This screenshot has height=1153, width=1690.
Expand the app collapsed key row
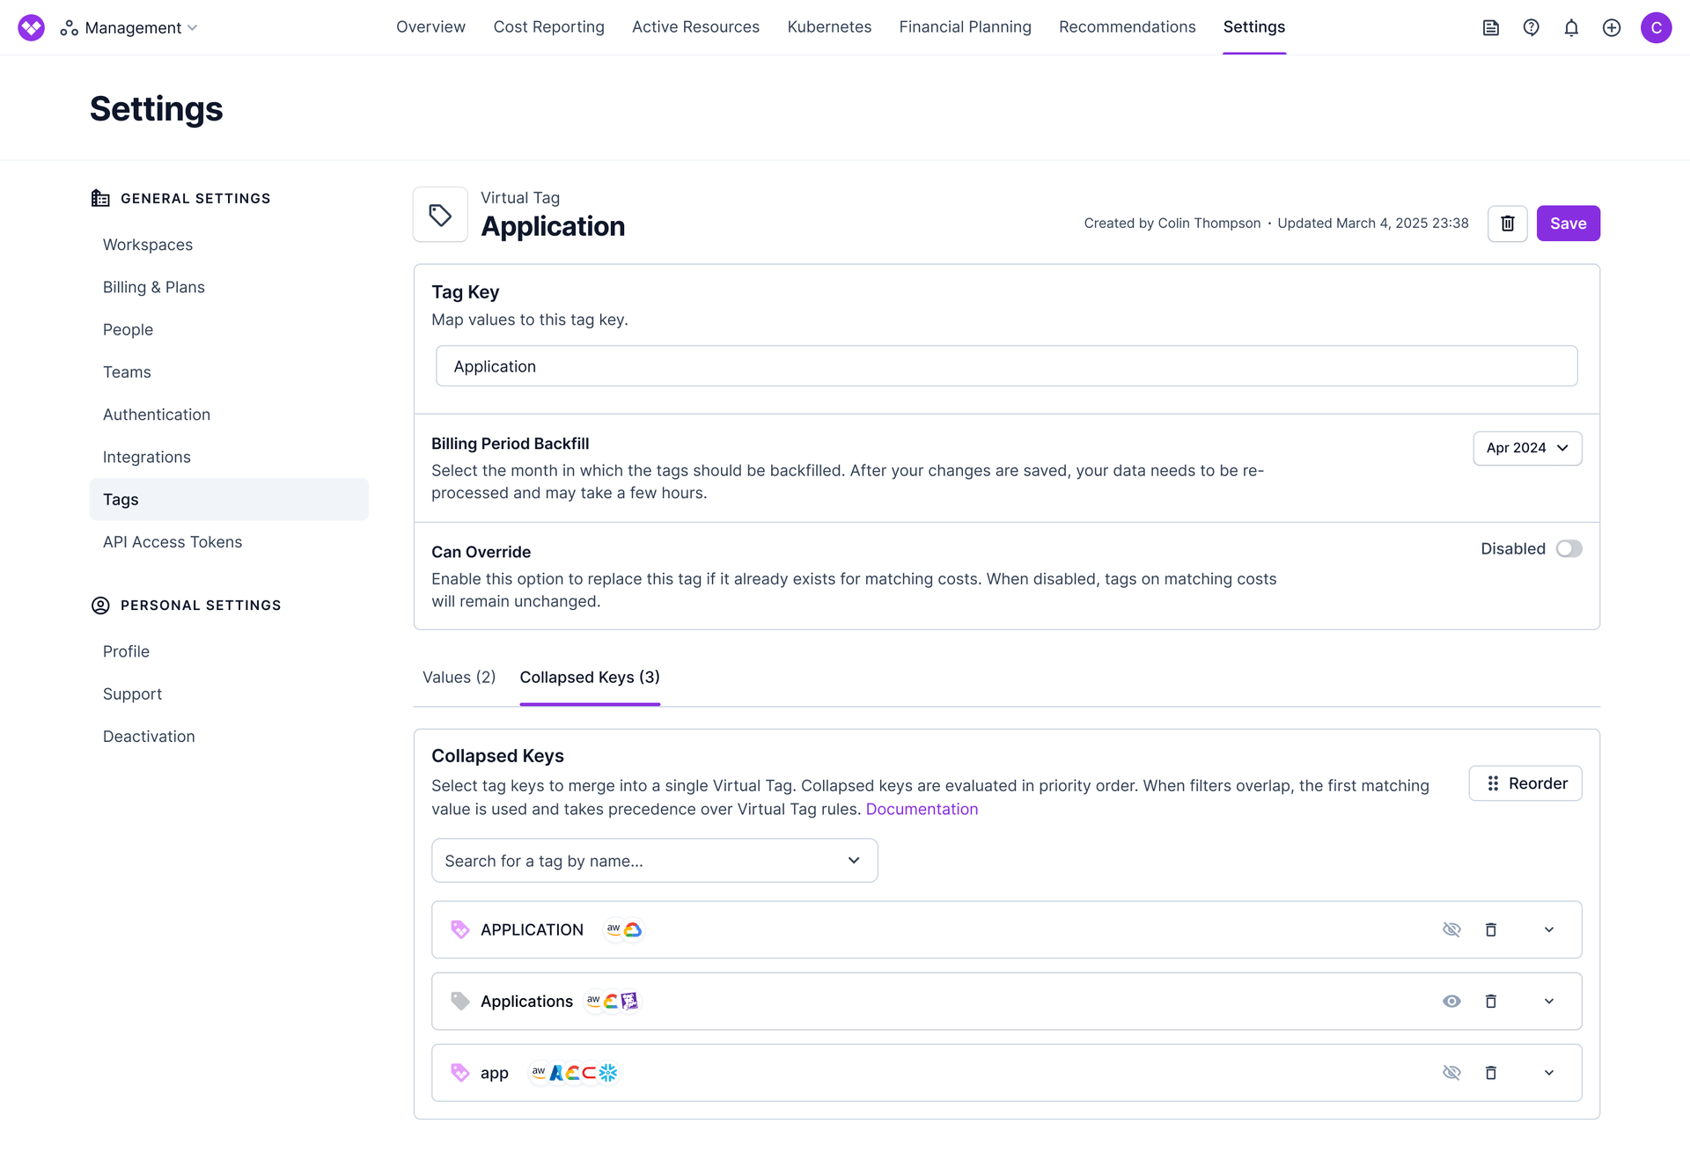(x=1548, y=1073)
